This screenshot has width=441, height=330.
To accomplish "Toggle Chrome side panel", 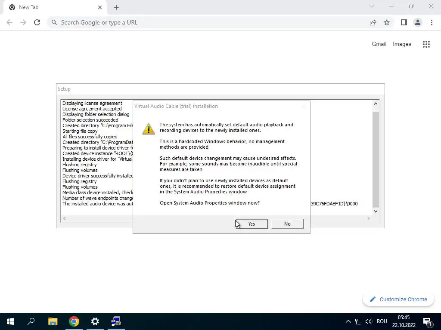I will point(404,22).
